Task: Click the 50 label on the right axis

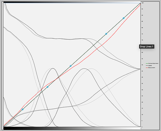Action: [x=142, y=65]
